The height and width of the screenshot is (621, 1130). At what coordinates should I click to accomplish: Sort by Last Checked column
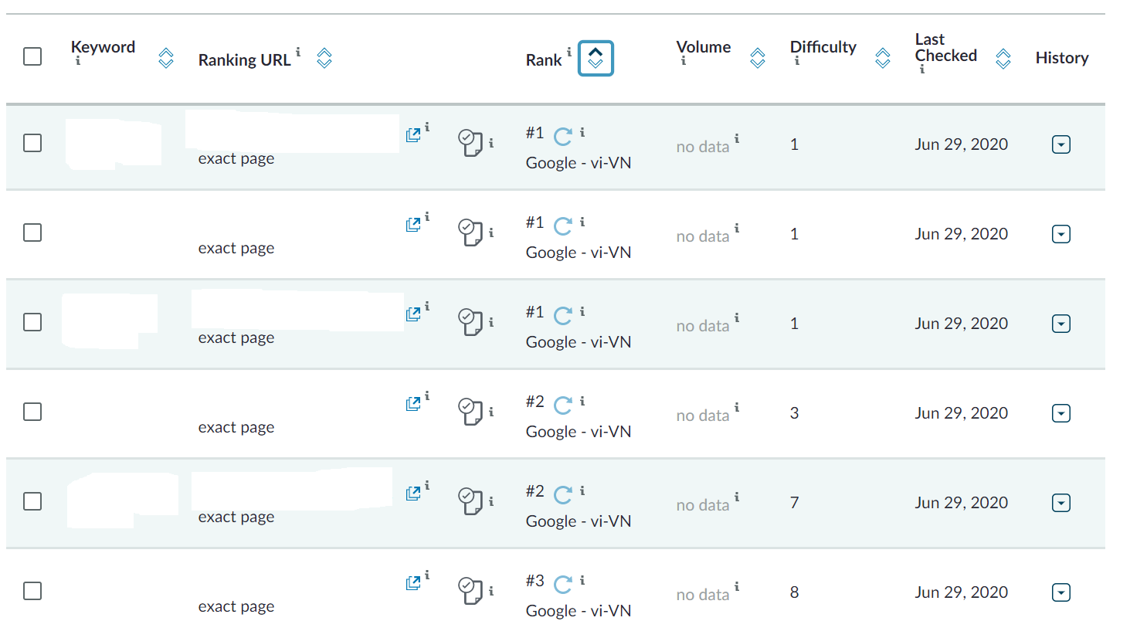(1003, 58)
